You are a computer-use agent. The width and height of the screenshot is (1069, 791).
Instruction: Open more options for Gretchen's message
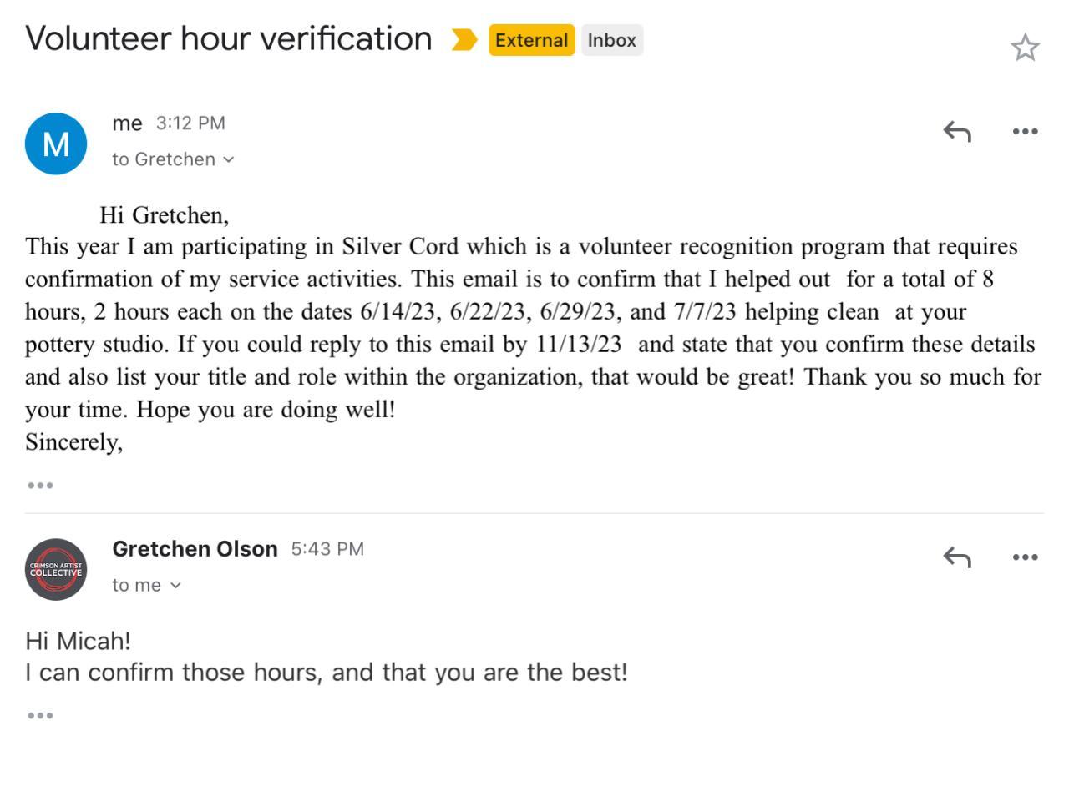(x=1025, y=557)
